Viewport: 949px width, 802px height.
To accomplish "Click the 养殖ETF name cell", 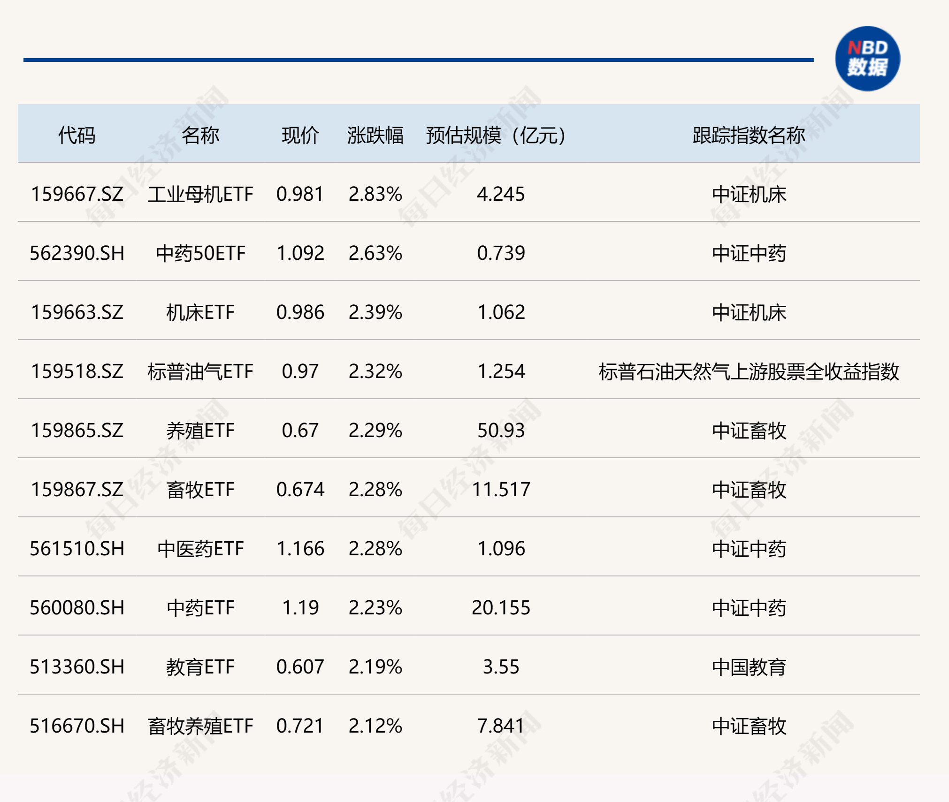I will tap(200, 431).
